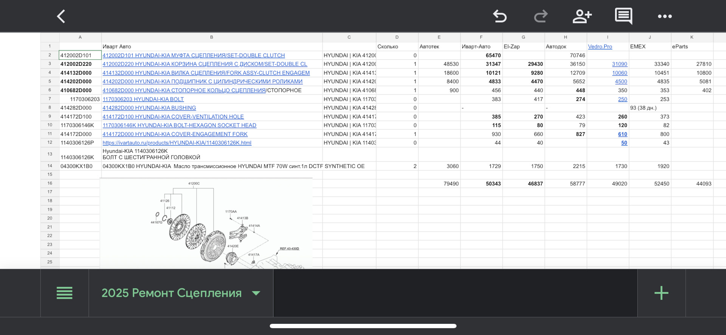Open link 414172D100 COVER-VENTILATION HOLE
Screen dimensions: 726x335
coord(173,117)
